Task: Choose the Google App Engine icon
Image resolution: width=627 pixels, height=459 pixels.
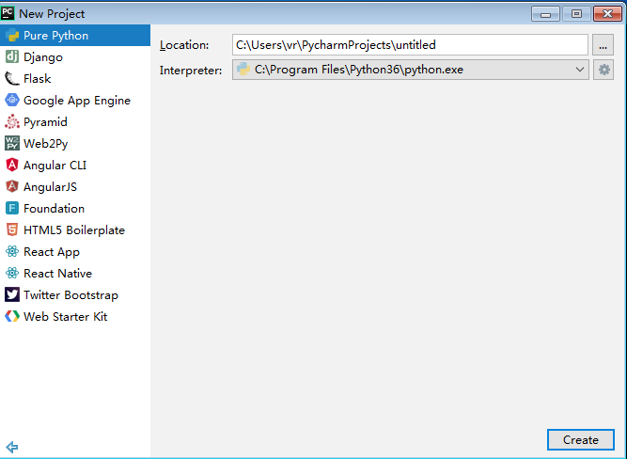Action: coord(12,101)
